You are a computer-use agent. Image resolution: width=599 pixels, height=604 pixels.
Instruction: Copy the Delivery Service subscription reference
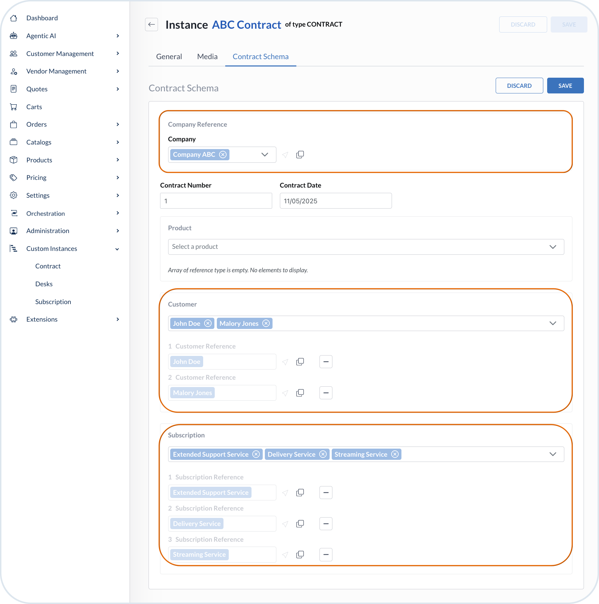pyautogui.click(x=300, y=524)
